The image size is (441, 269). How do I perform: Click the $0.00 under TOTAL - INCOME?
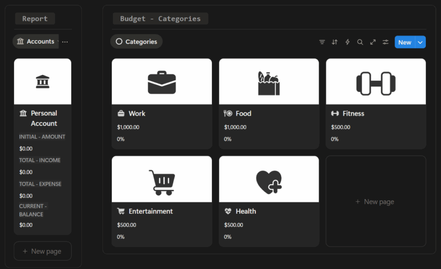(x=26, y=172)
